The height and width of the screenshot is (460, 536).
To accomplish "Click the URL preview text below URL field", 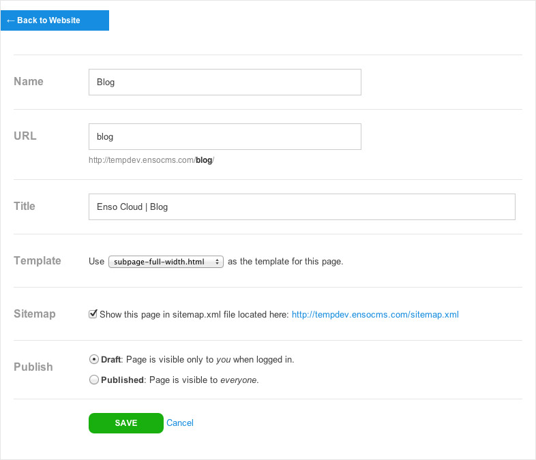I will pyautogui.click(x=151, y=160).
